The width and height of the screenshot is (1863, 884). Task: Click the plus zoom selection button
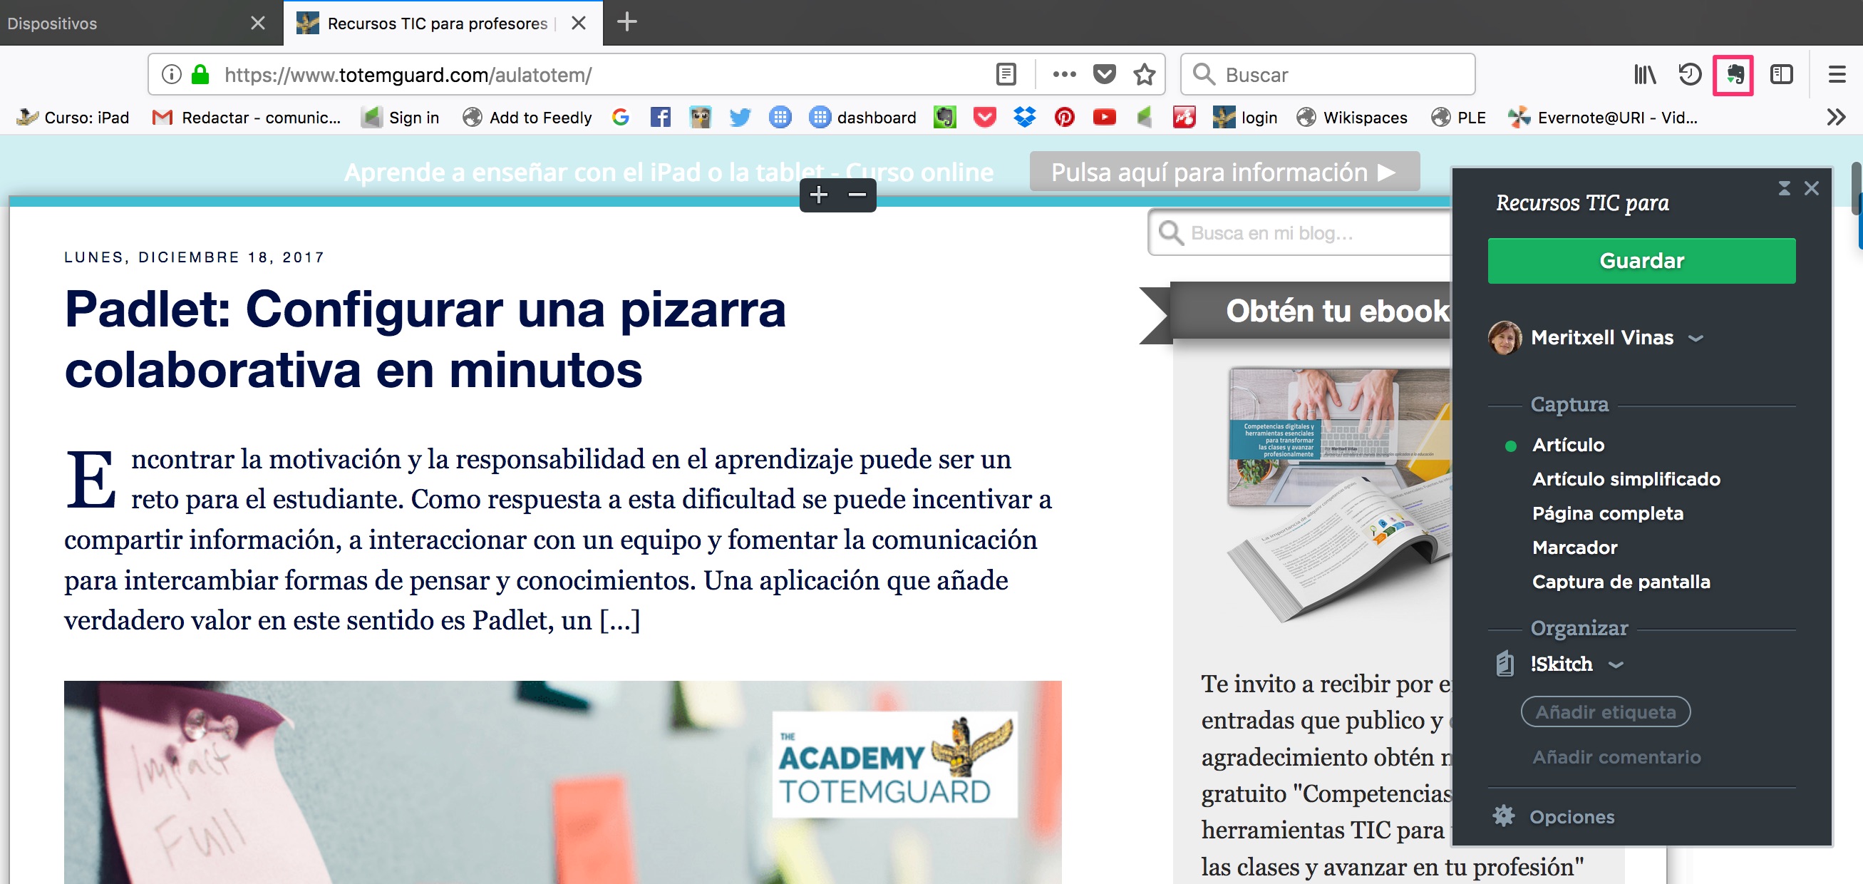819,195
